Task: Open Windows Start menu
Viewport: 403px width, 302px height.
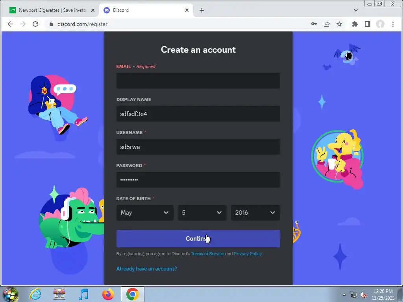Action: [10, 294]
